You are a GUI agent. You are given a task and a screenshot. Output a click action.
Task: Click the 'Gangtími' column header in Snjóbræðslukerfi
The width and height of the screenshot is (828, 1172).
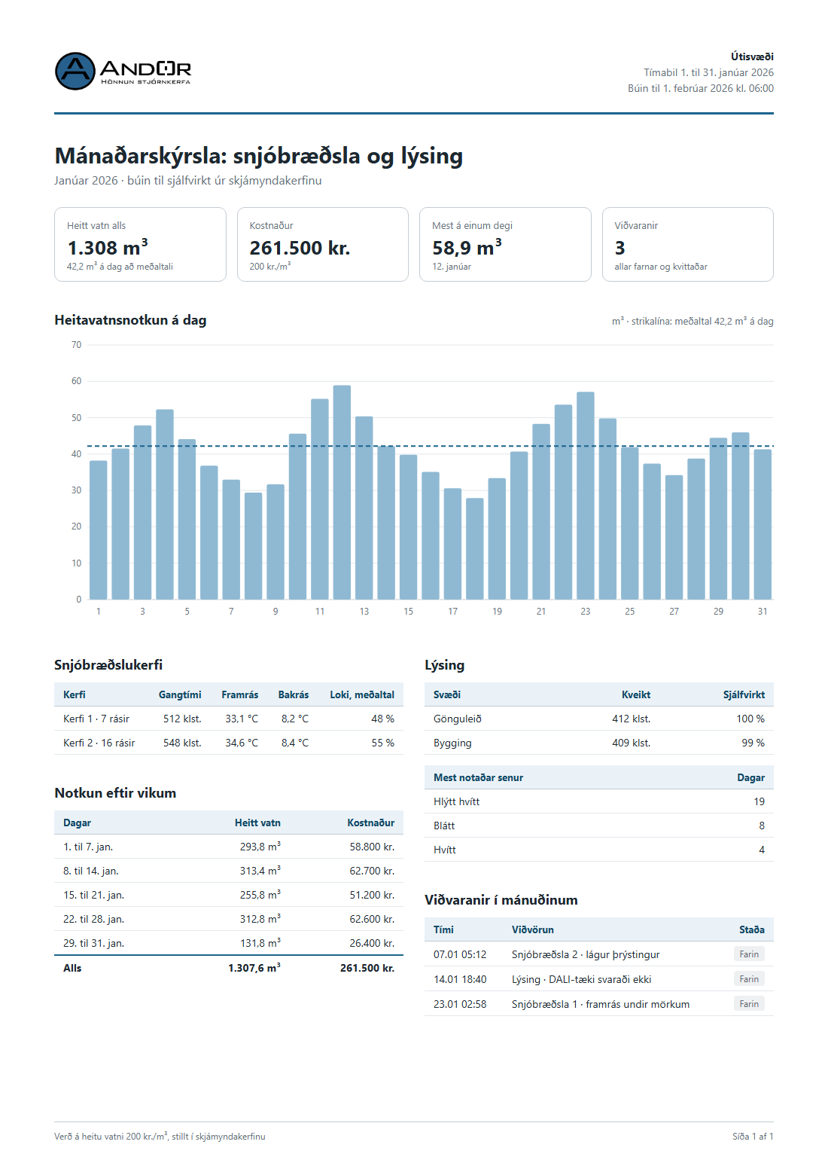point(180,694)
